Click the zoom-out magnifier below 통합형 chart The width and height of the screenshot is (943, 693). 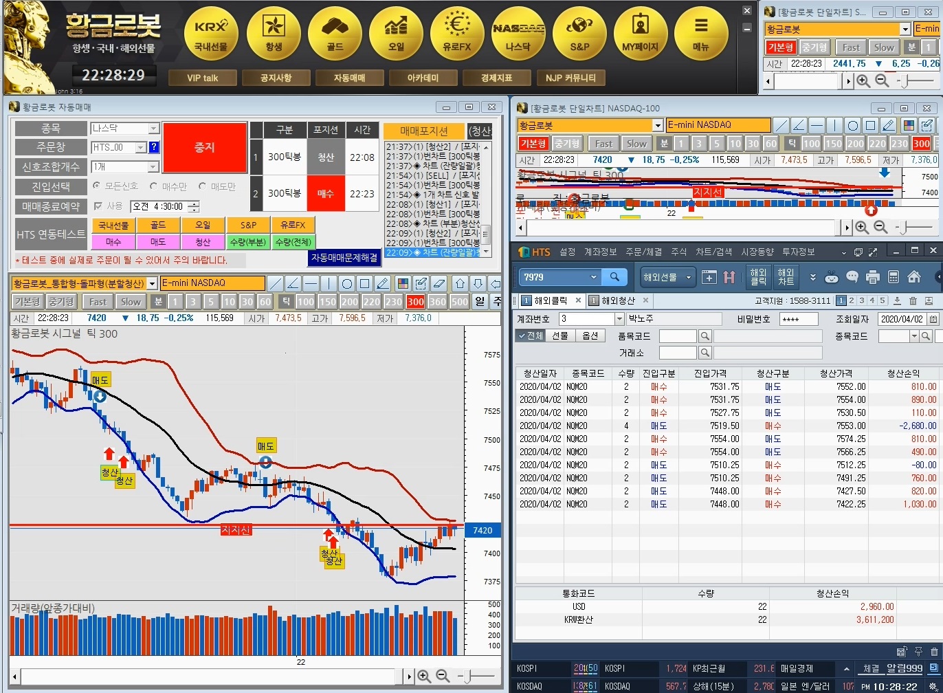443,676
